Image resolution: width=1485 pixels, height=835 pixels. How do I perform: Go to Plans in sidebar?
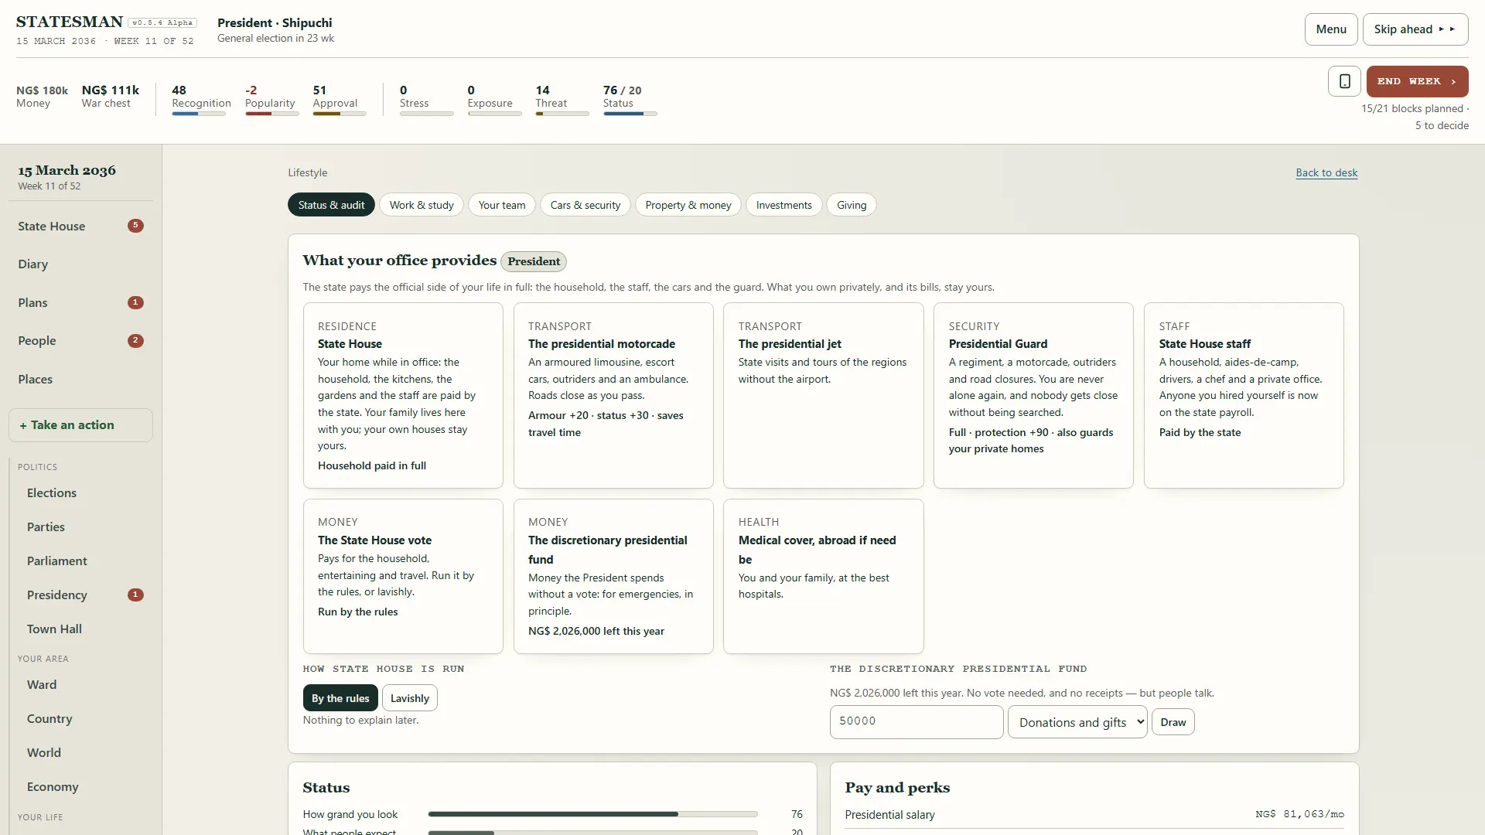pyautogui.click(x=80, y=302)
